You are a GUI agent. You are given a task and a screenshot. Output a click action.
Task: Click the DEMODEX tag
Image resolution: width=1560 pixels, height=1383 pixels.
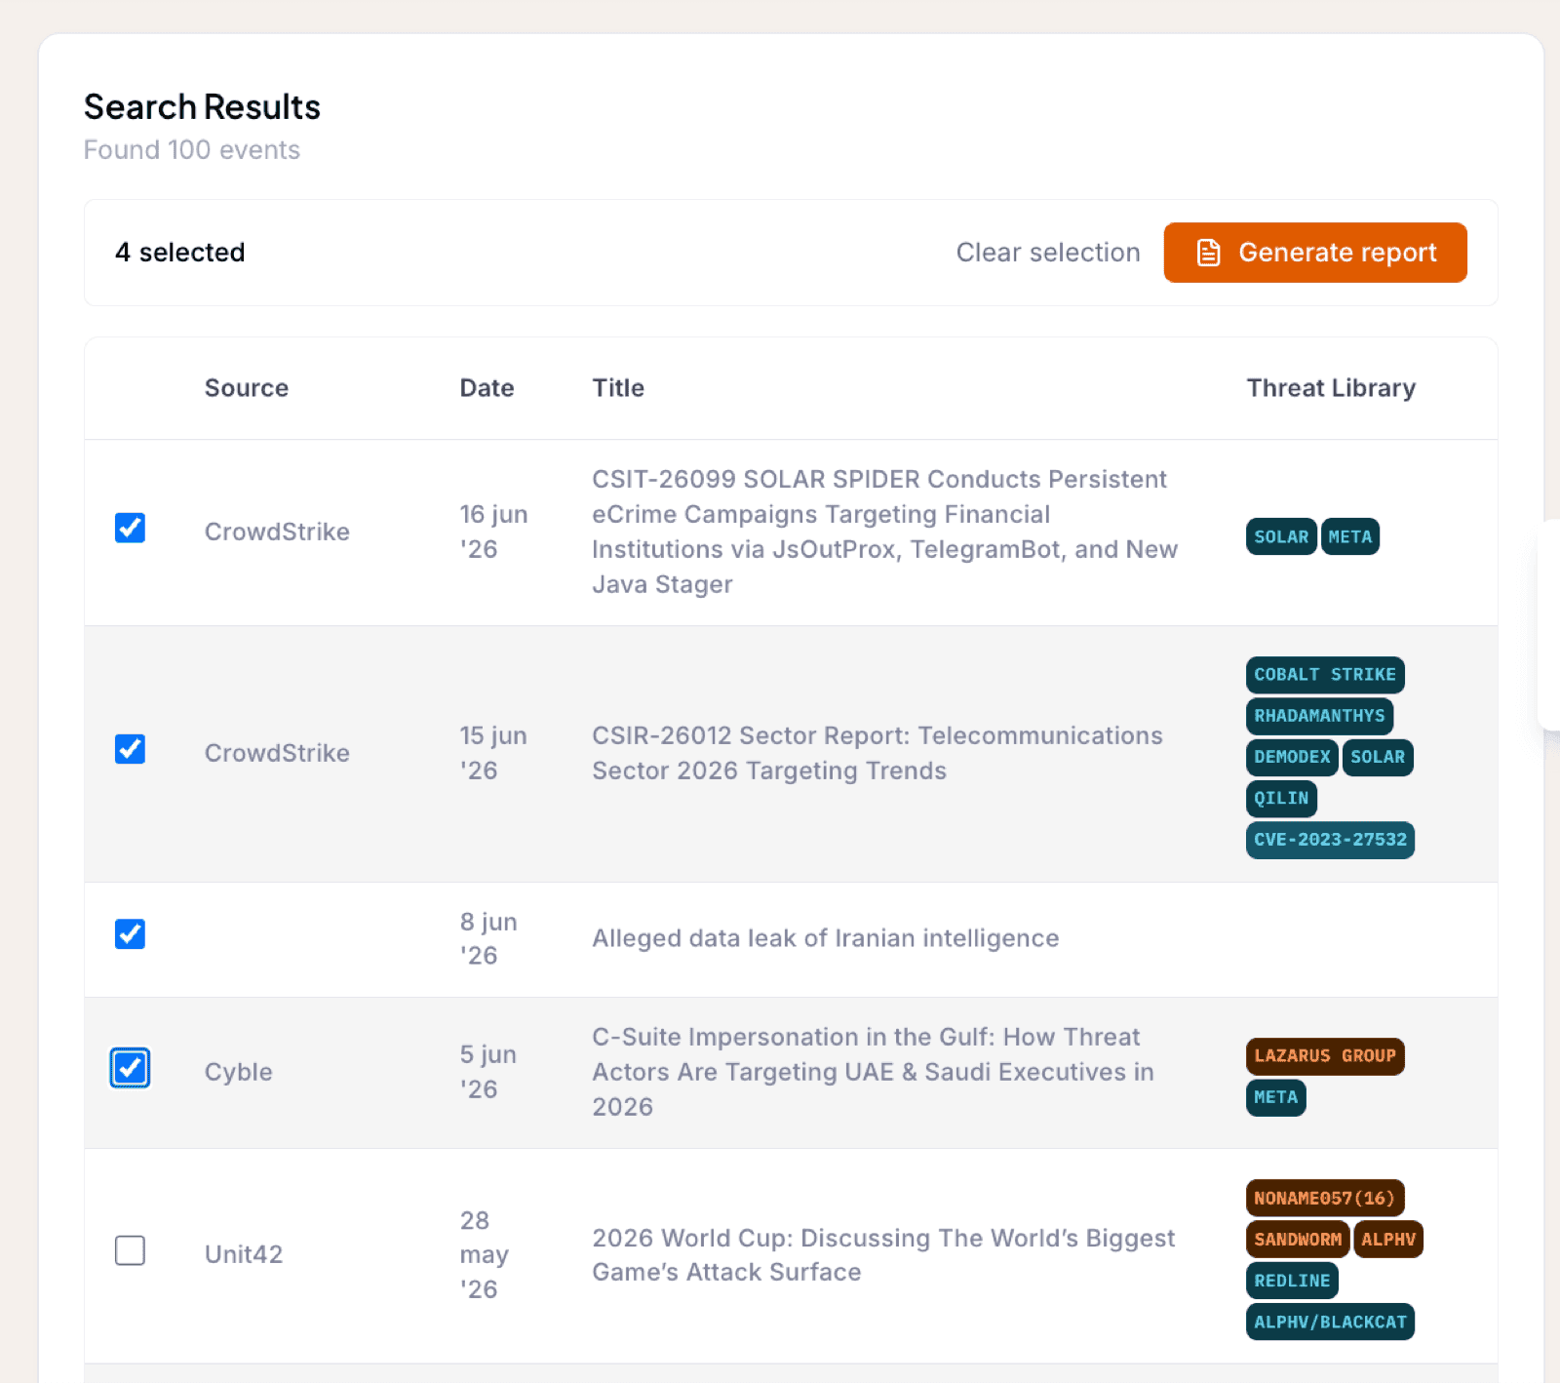(1292, 757)
